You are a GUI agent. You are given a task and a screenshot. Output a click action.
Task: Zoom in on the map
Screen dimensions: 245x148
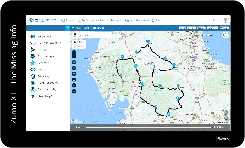[x=74, y=52]
